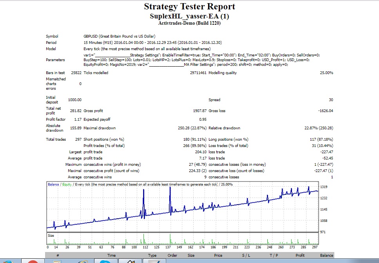Select the gross profit value '1907.87'

(199, 111)
